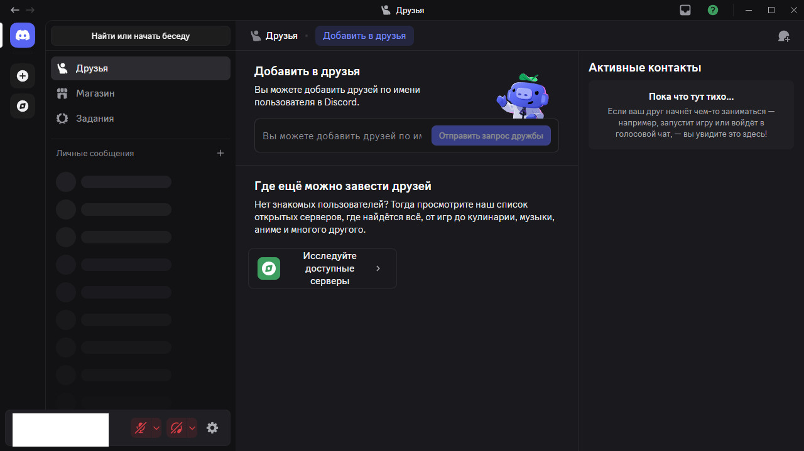Image resolution: width=804 pixels, height=451 pixels.
Task: Open the Inbox icon in title bar
Action: (x=685, y=10)
